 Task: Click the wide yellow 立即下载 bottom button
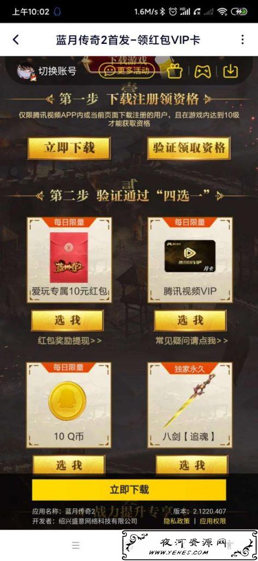coord(129,489)
